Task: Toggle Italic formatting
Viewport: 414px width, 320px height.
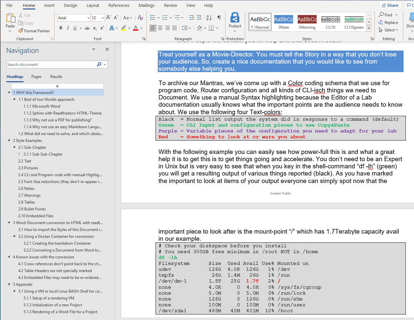Action: click(68, 28)
